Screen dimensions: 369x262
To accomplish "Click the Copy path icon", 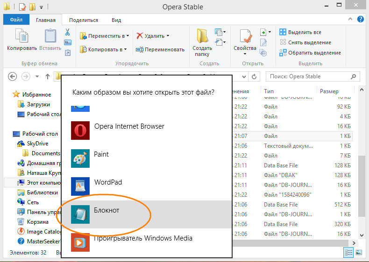I will pos(68,42).
